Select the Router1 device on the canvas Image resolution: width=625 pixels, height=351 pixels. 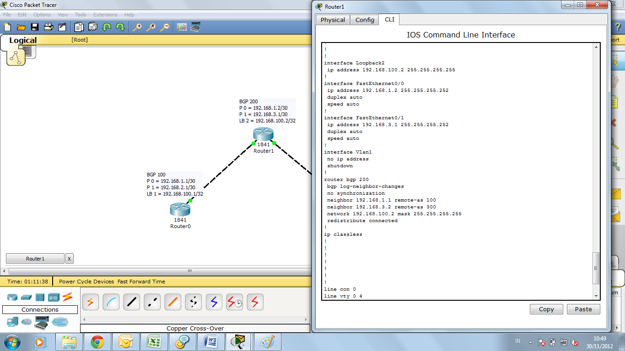point(263,134)
